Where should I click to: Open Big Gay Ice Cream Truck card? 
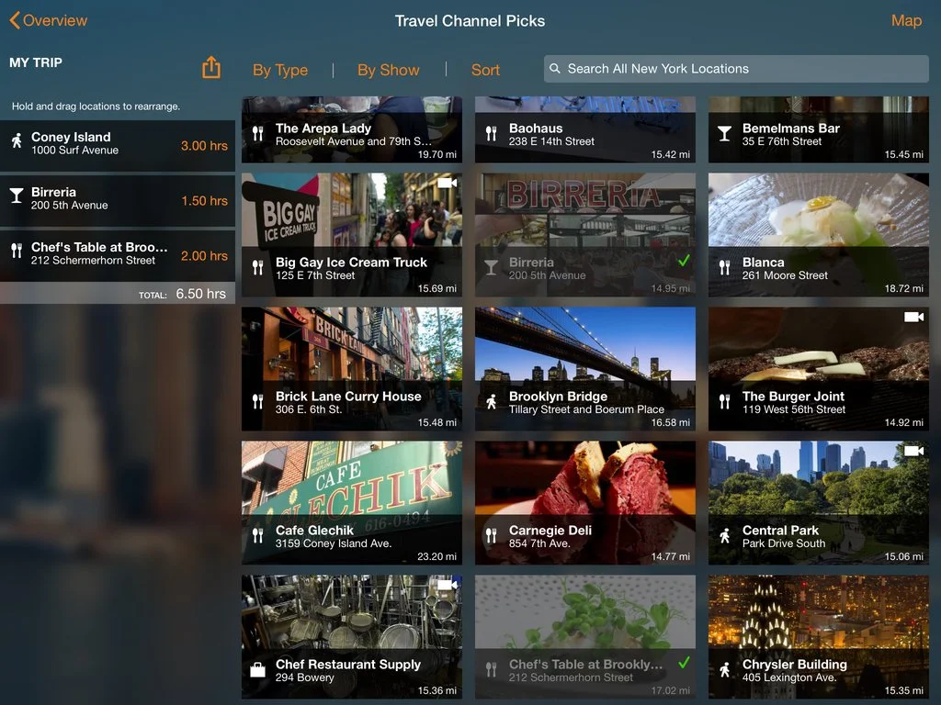[352, 235]
